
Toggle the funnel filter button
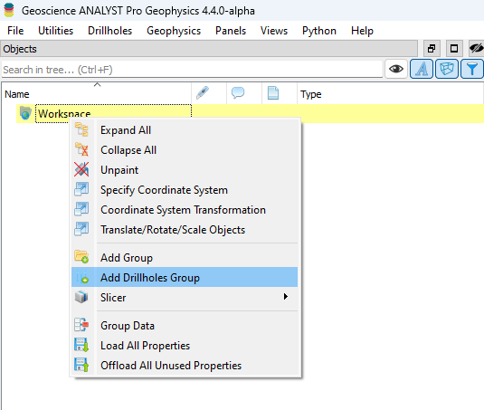[x=471, y=69]
